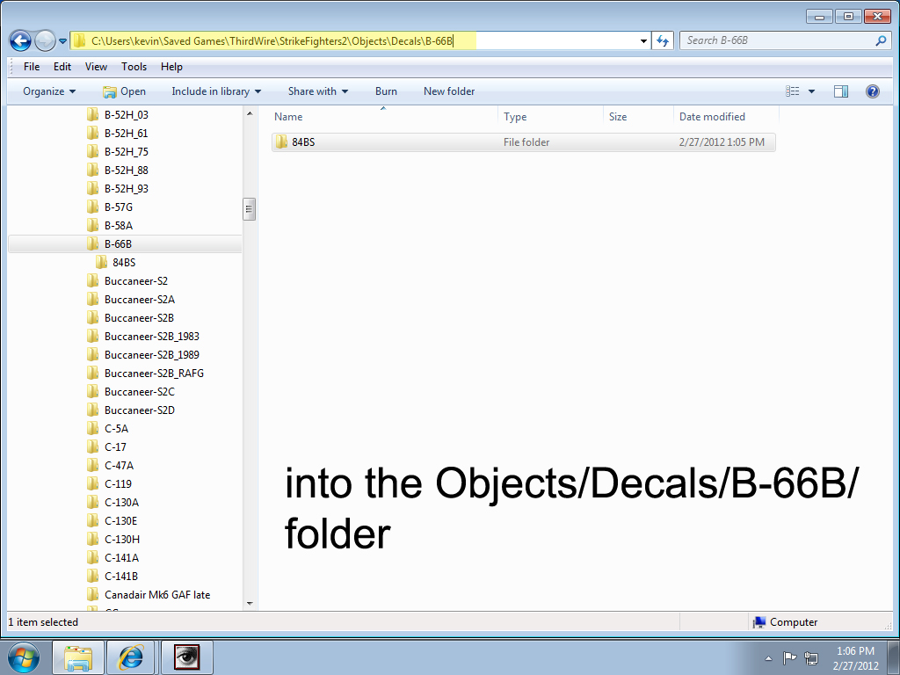Open the eye image taskbar app

click(x=186, y=657)
